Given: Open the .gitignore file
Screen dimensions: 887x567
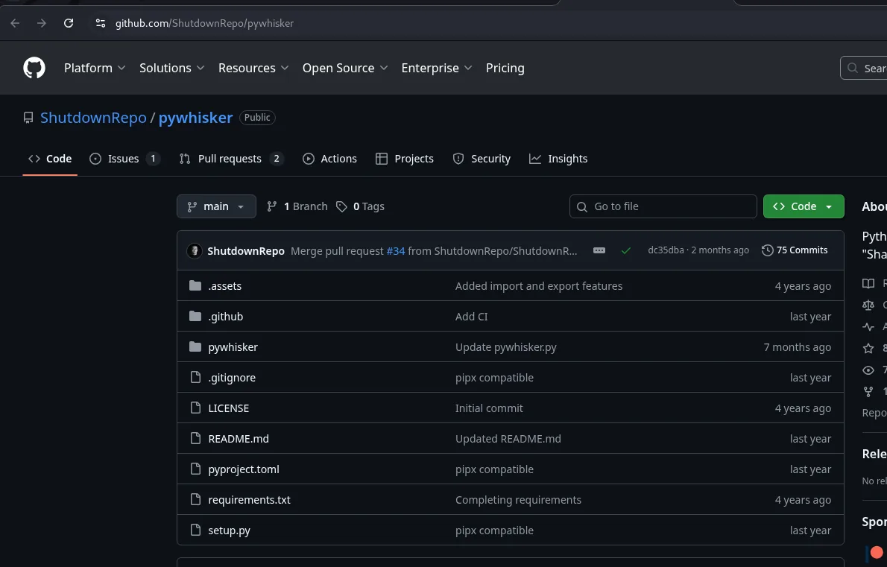Looking at the screenshot, I should pyautogui.click(x=232, y=378).
